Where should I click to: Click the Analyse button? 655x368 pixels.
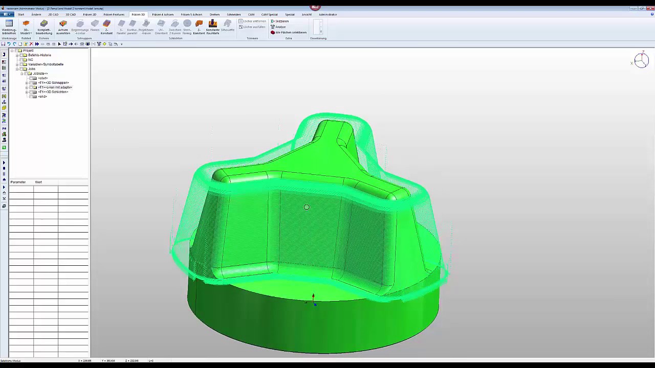pos(278,27)
